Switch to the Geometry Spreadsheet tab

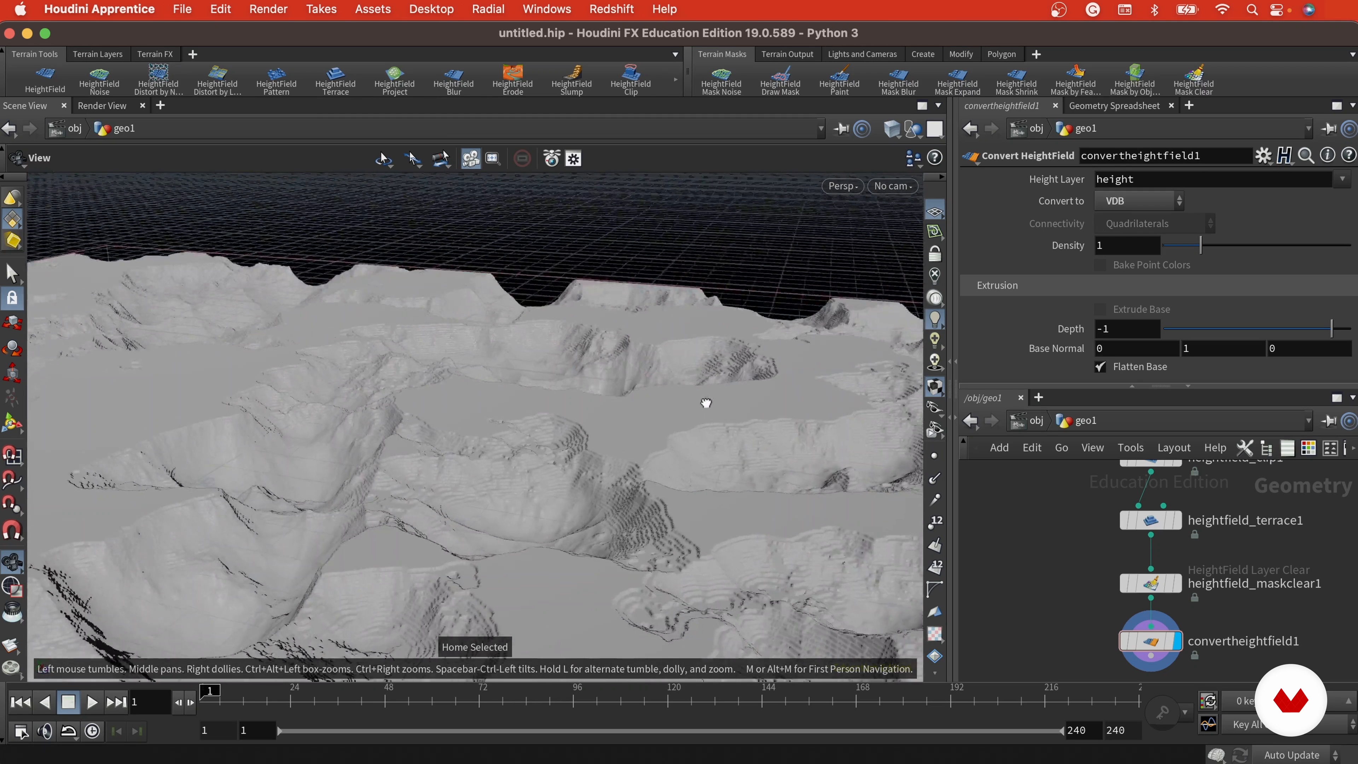point(1114,105)
